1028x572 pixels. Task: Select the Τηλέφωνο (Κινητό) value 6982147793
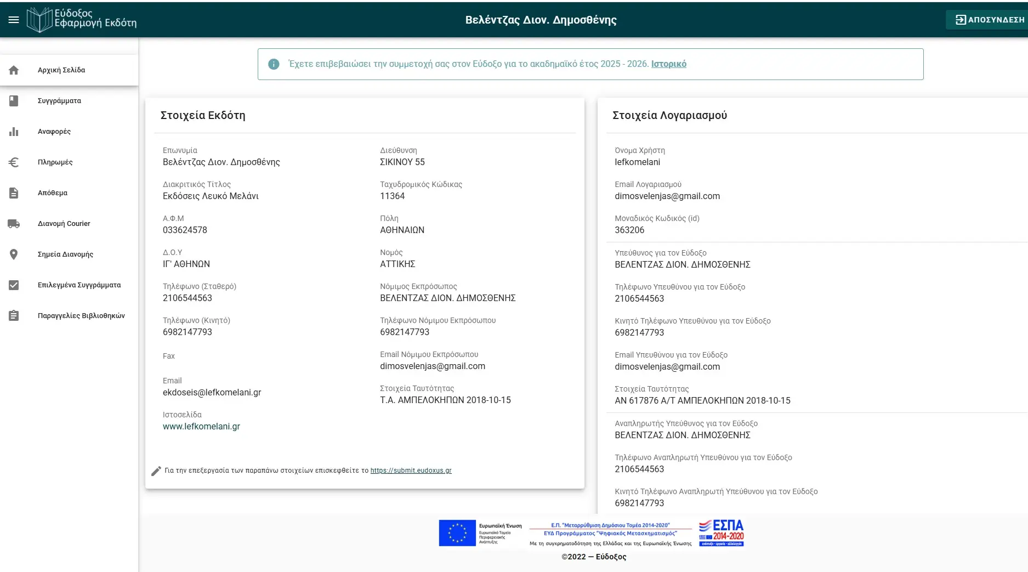[x=188, y=332]
